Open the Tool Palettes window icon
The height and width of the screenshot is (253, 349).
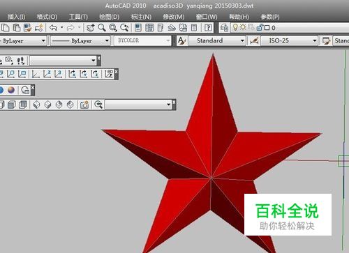[161, 28]
